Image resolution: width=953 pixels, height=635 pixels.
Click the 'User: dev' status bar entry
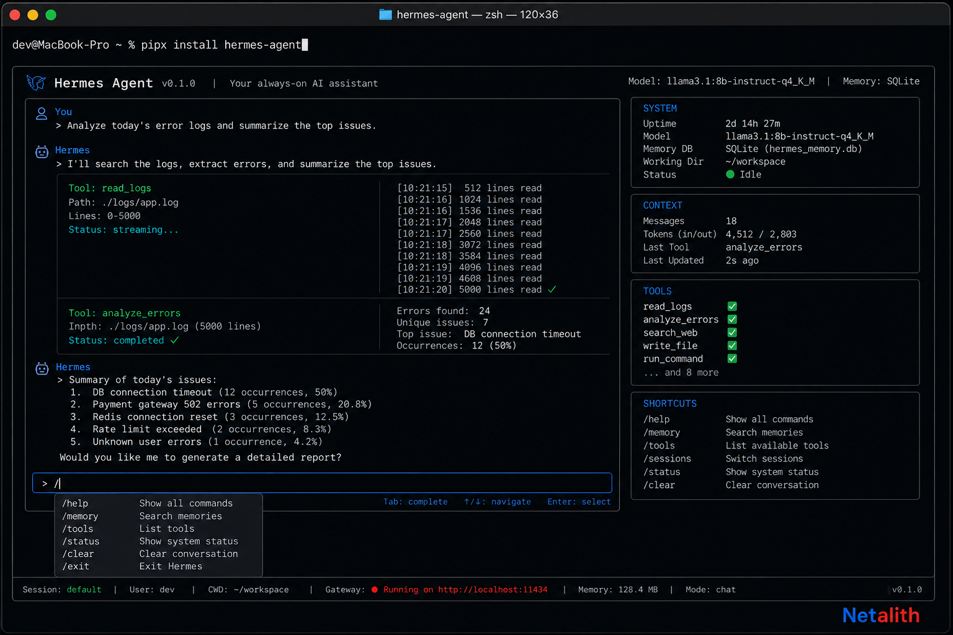[152, 590]
